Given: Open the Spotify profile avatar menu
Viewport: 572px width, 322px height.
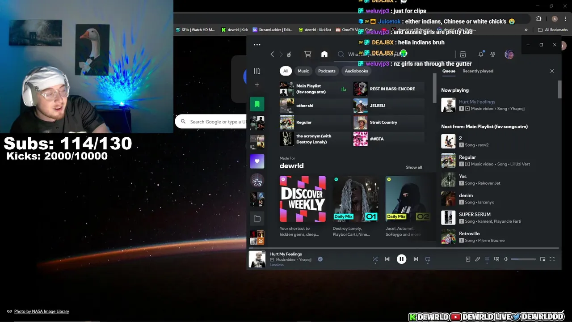Looking at the screenshot, I should pos(509,55).
